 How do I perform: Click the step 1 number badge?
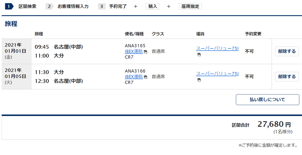coord(9,6)
